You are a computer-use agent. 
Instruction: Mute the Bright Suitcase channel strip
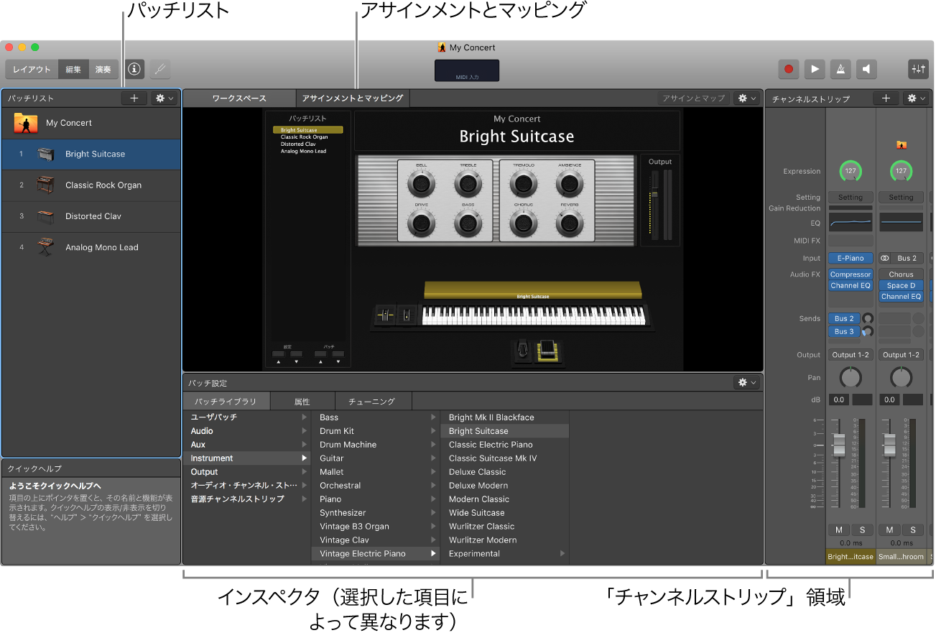tap(838, 530)
